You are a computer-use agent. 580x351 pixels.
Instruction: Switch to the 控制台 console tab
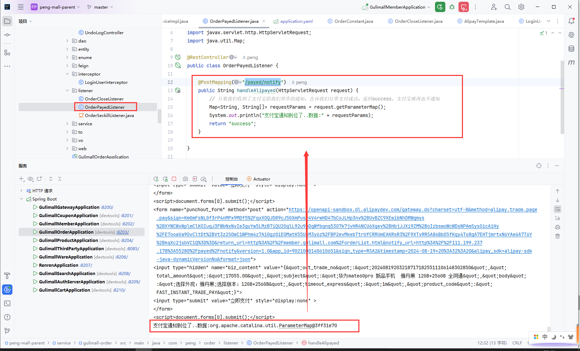tap(231, 179)
